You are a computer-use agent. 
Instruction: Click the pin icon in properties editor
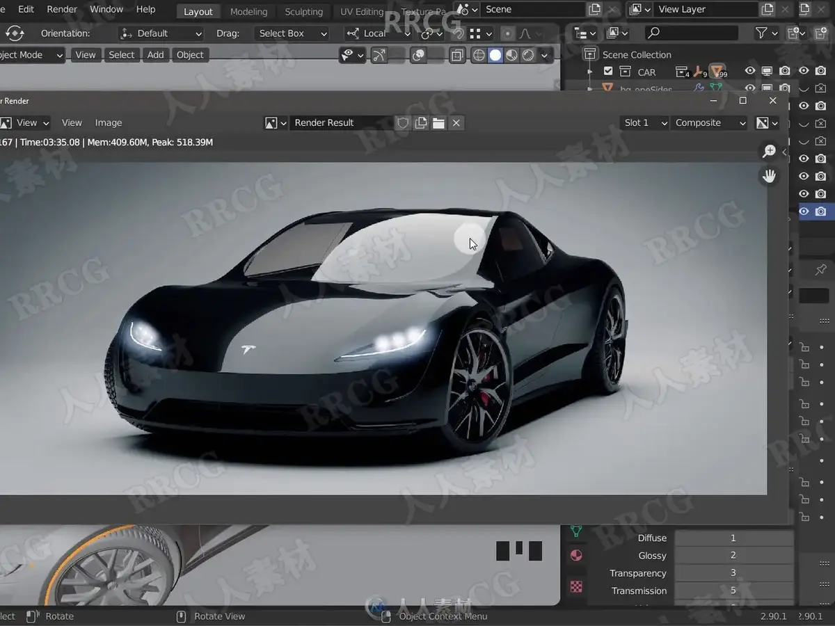(x=820, y=269)
